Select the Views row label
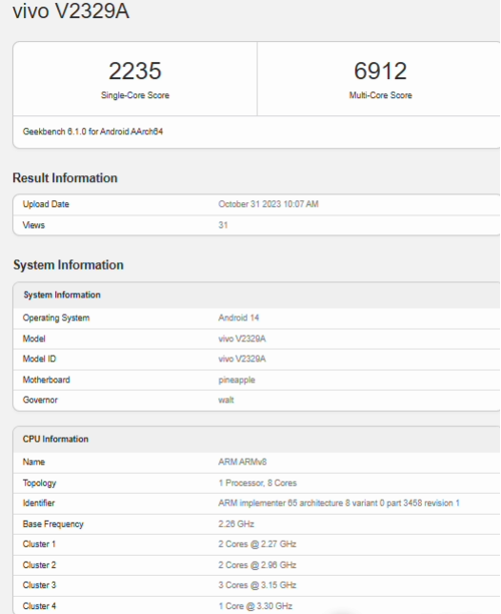 (x=33, y=225)
